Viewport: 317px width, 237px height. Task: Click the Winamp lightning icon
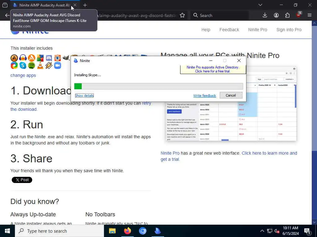49,65
